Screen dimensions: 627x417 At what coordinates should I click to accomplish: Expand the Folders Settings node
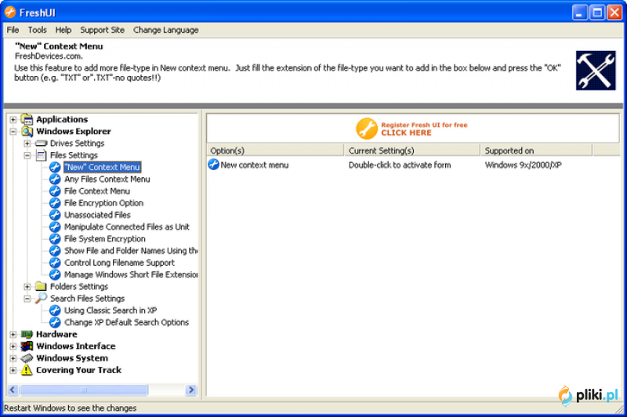(27, 287)
